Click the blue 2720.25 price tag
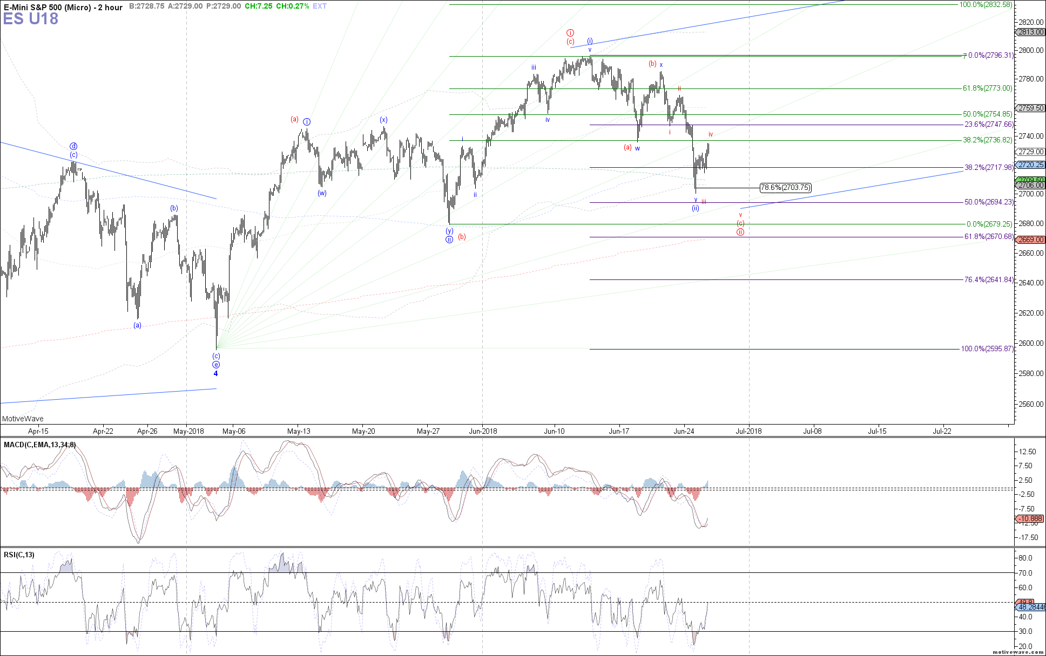Image resolution: width=1046 pixels, height=656 pixels. [x=1031, y=165]
